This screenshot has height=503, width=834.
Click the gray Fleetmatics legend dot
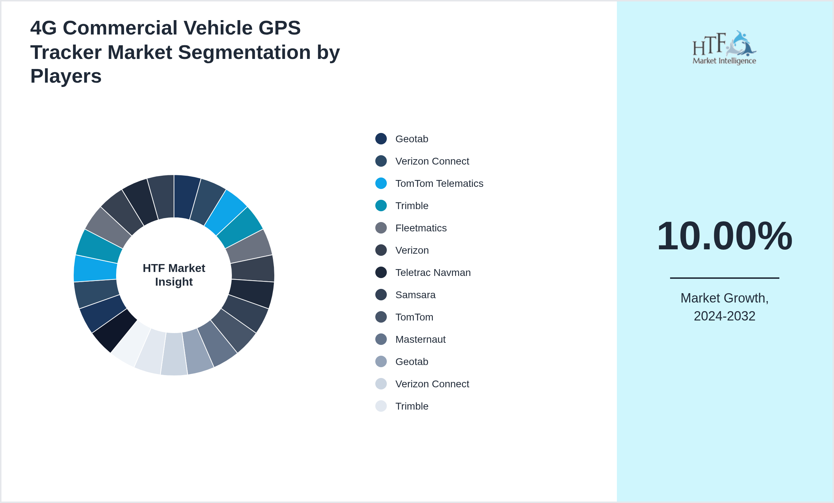tap(381, 228)
